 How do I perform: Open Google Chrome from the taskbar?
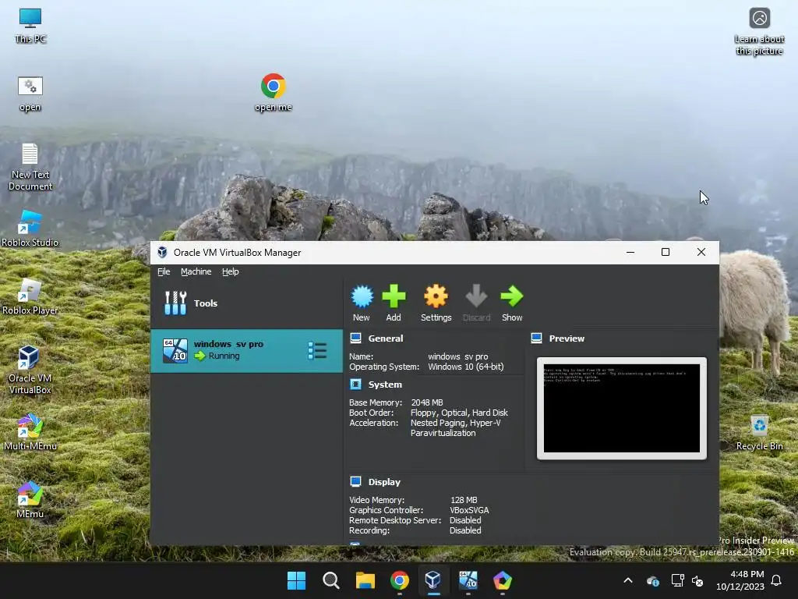pyautogui.click(x=400, y=580)
